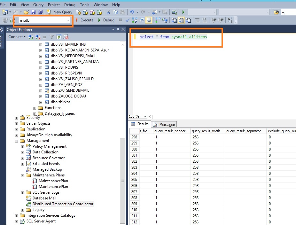The height and width of the screenshot is (225, 296).
Task: Open the Connect dropdown in Object Explorer
Action: coord(17,37)
